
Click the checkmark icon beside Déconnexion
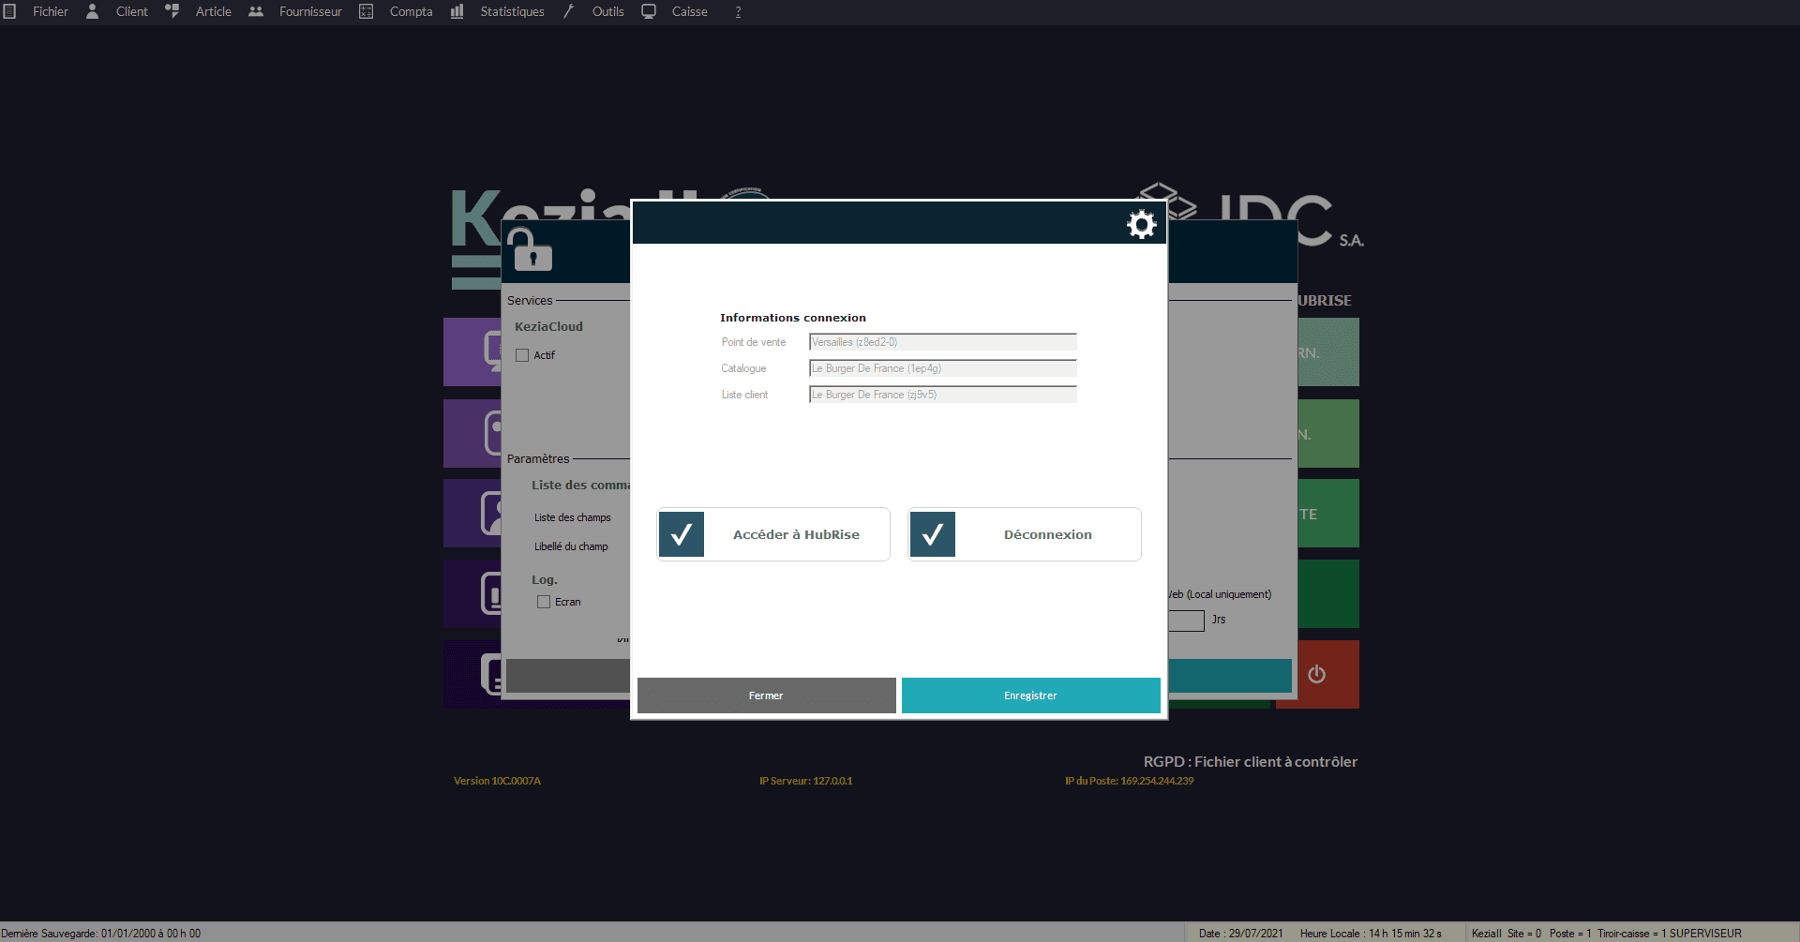tap(933, 534)
